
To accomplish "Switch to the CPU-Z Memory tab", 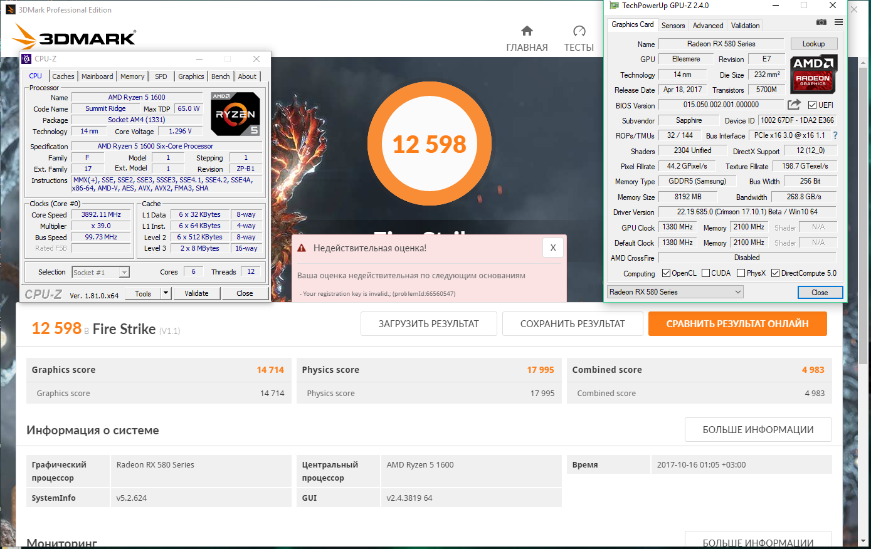I will (x=132, y=76).
